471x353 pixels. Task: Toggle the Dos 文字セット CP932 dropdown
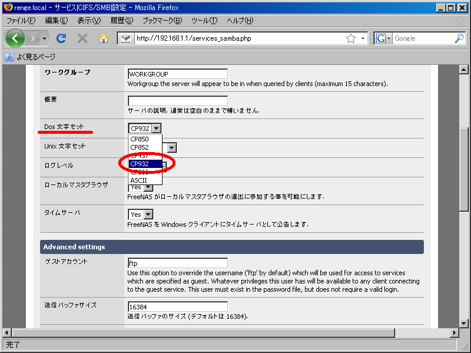[144, 128]
